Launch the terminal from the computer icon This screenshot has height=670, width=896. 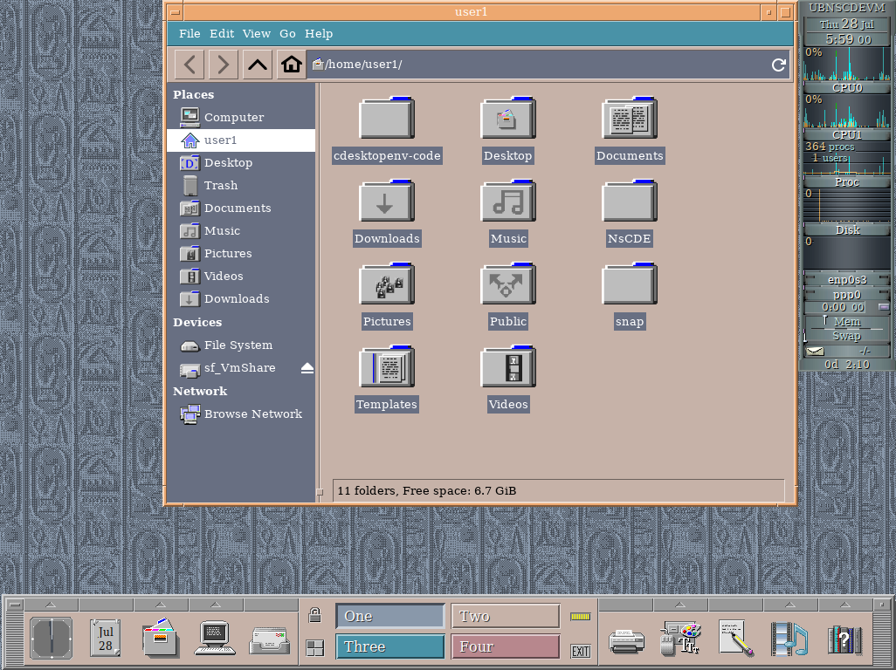(x=214, y=638)
